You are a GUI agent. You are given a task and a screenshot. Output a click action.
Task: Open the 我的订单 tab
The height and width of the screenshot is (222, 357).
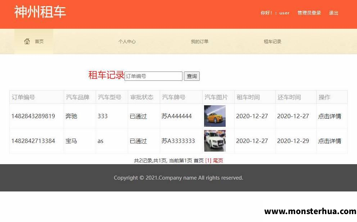pyautogui.click(x=199, y=42)
